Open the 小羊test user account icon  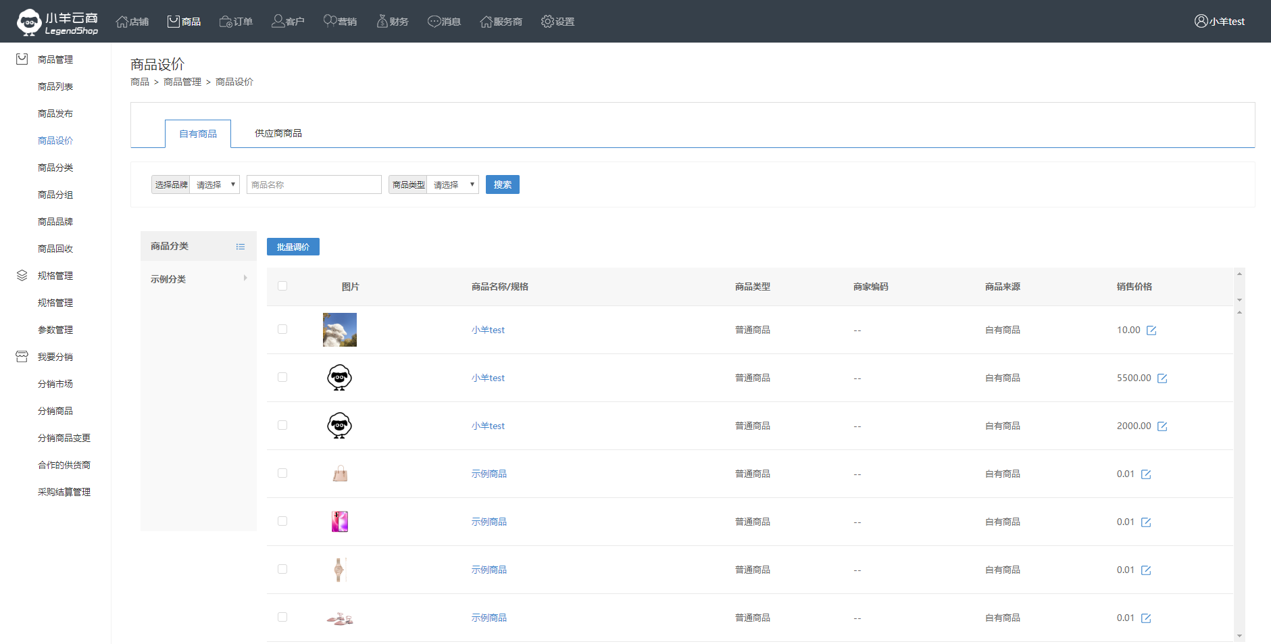point(1201,22)
